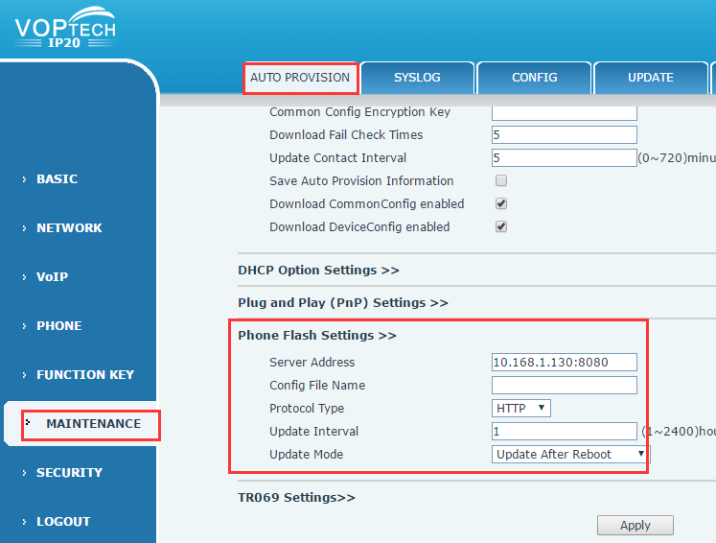Click the VOPTECH IP20 logo
The image size is (716, 543).
pyautogui.click(x=65, y=28)
